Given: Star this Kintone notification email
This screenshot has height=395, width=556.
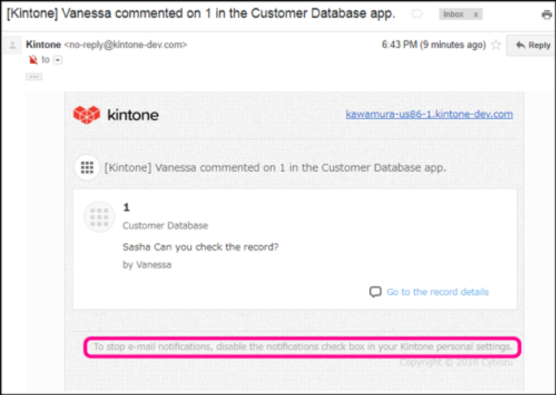Looking at the screenshot, I should pos(496,45).
